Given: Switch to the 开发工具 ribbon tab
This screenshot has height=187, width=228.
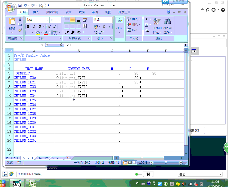Looking at the screenshot, I should [x=124, y=12].
